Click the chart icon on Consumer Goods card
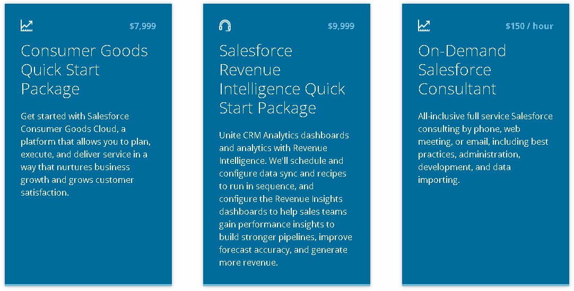Image resolution: width=574 pixels, height=291 pixels. pos(27,25)
